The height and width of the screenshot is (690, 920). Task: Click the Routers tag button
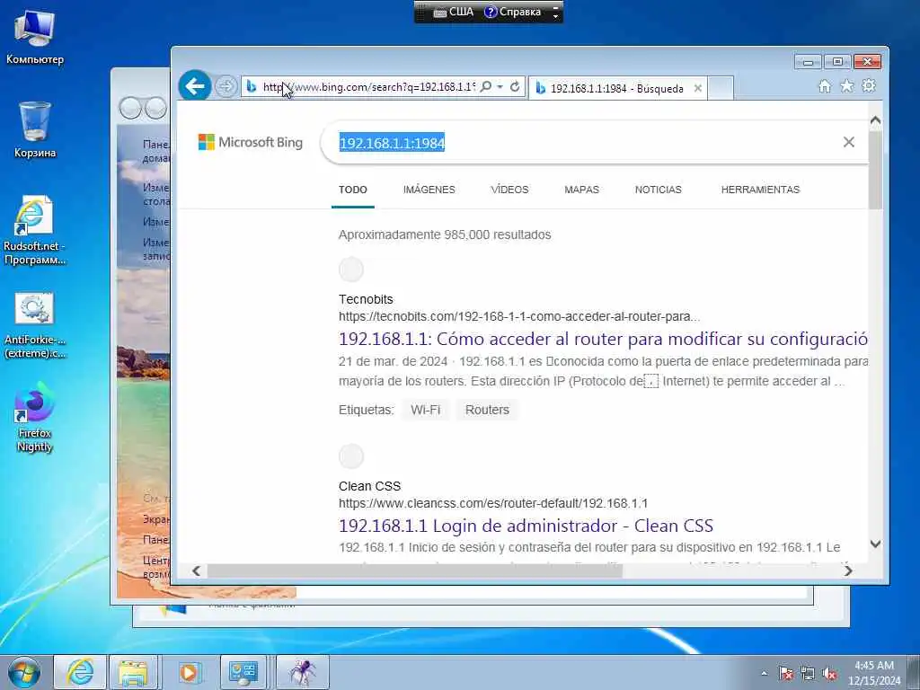[487, 410]
